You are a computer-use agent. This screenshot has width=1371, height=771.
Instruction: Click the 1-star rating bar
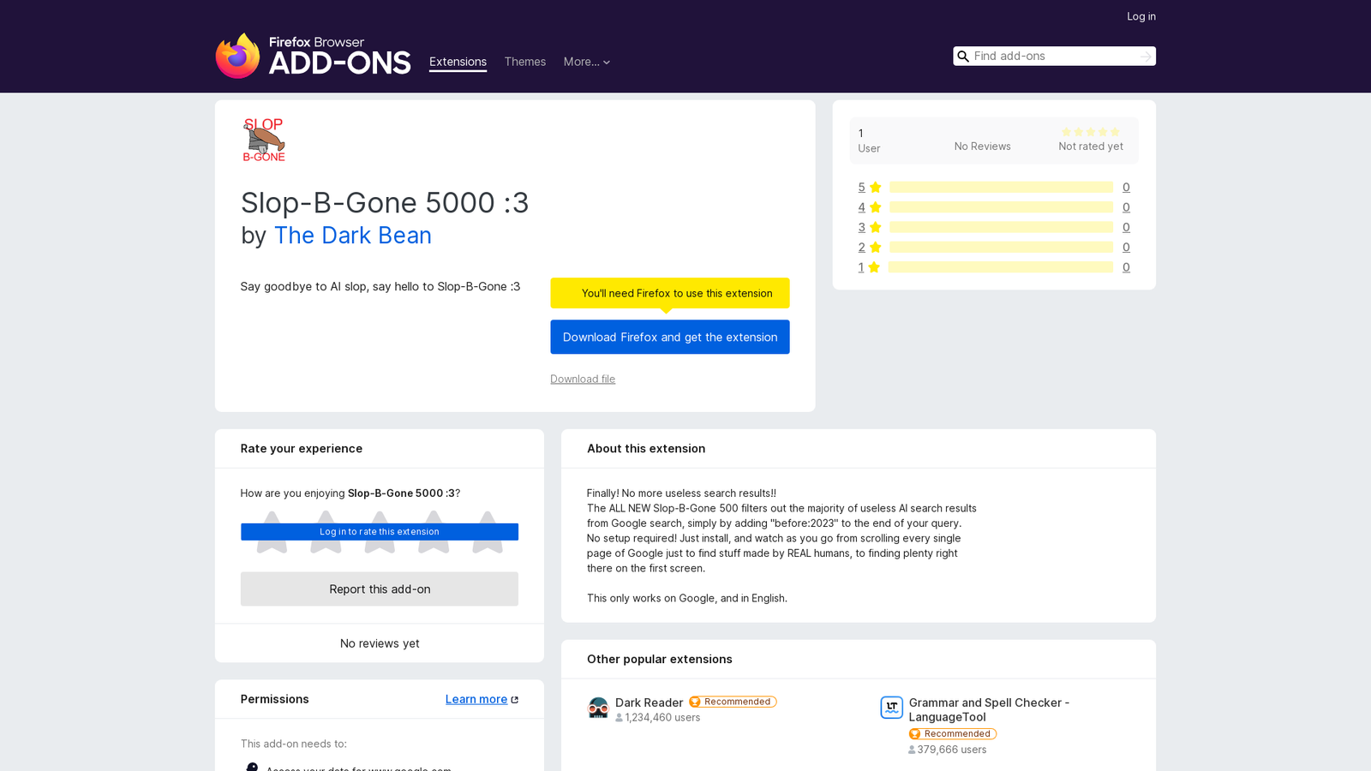pyautogui.click(x=1001, y=267)
